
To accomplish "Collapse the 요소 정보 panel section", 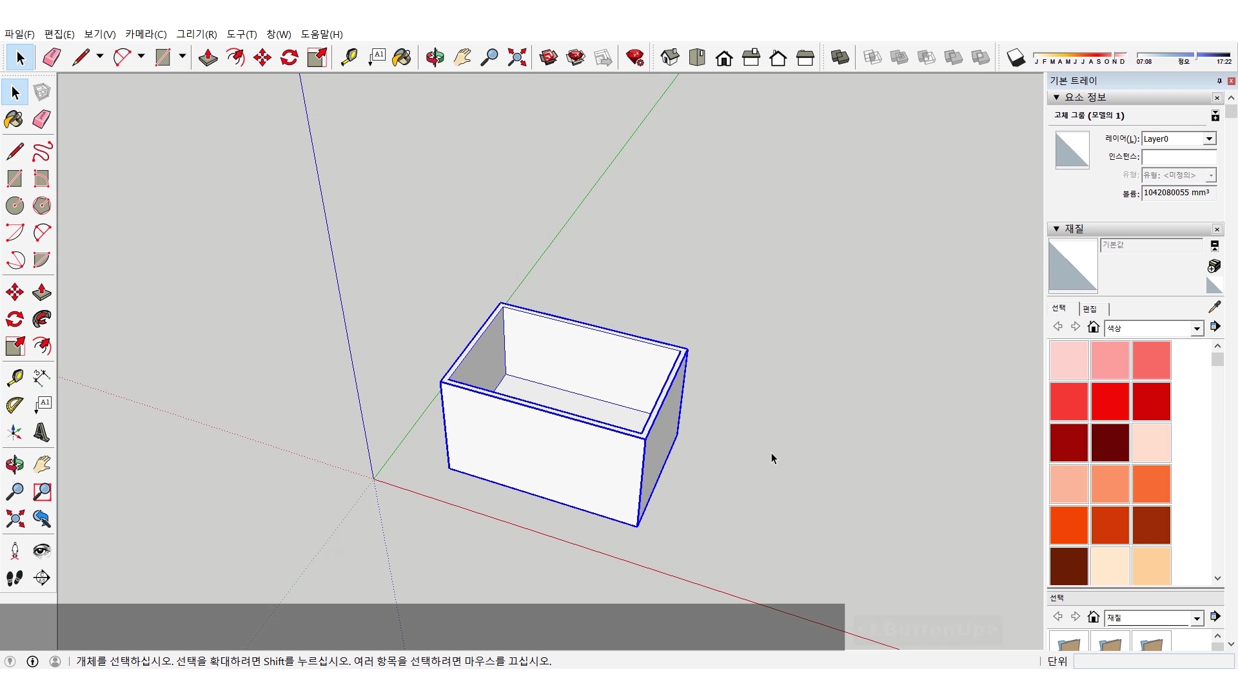I will coord(1056,97).
